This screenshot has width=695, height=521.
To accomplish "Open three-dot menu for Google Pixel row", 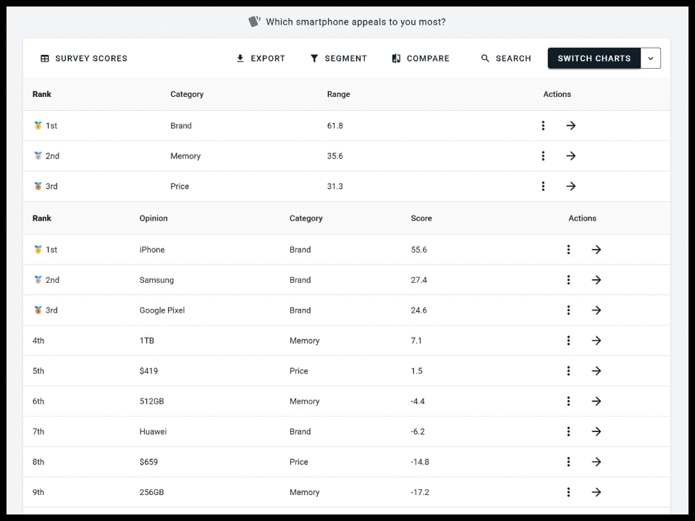I will click(568, 310).
